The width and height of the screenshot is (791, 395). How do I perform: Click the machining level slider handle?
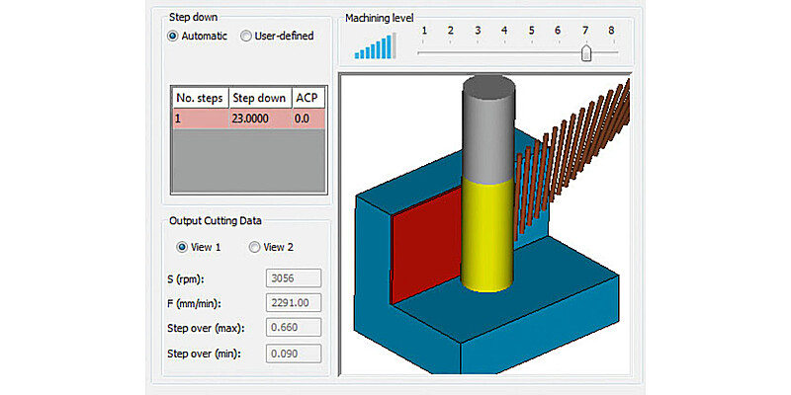(586, 52)
